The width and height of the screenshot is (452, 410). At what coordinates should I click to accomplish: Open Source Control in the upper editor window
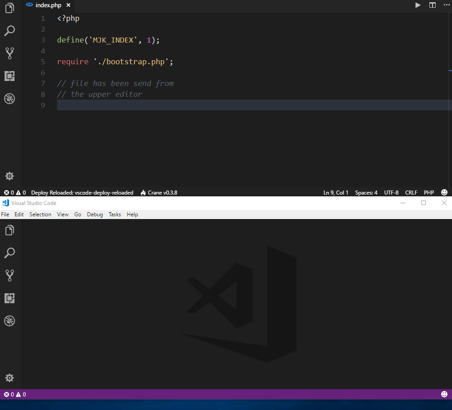click(10, 53)
